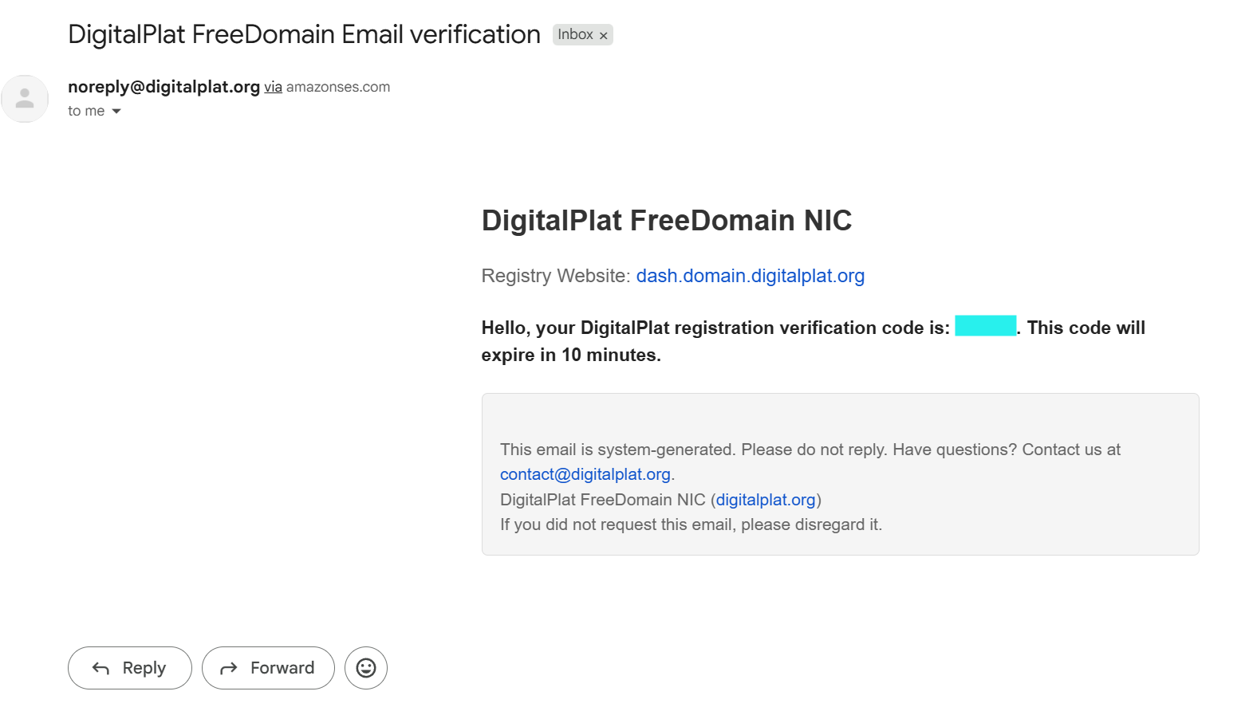The image size is (1249, 711).
Task: Click the 'via' underlined link
Action: pos(274,87)
